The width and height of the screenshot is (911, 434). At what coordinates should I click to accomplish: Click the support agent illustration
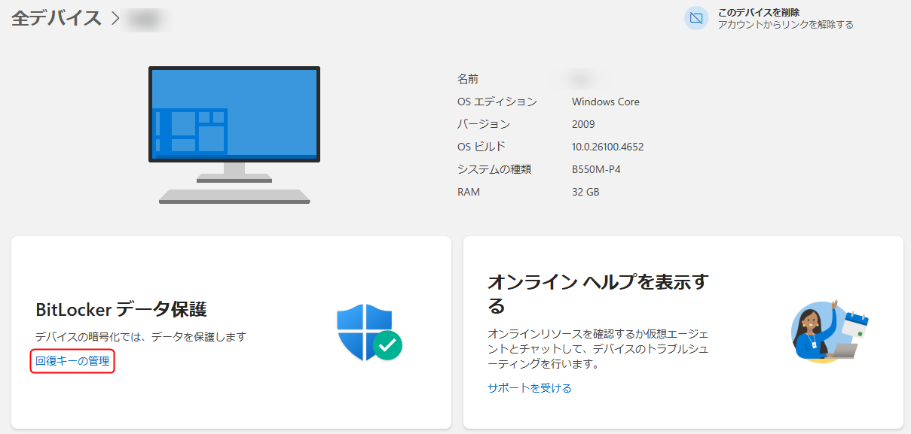pyautogui.click(x=818, y=332)
